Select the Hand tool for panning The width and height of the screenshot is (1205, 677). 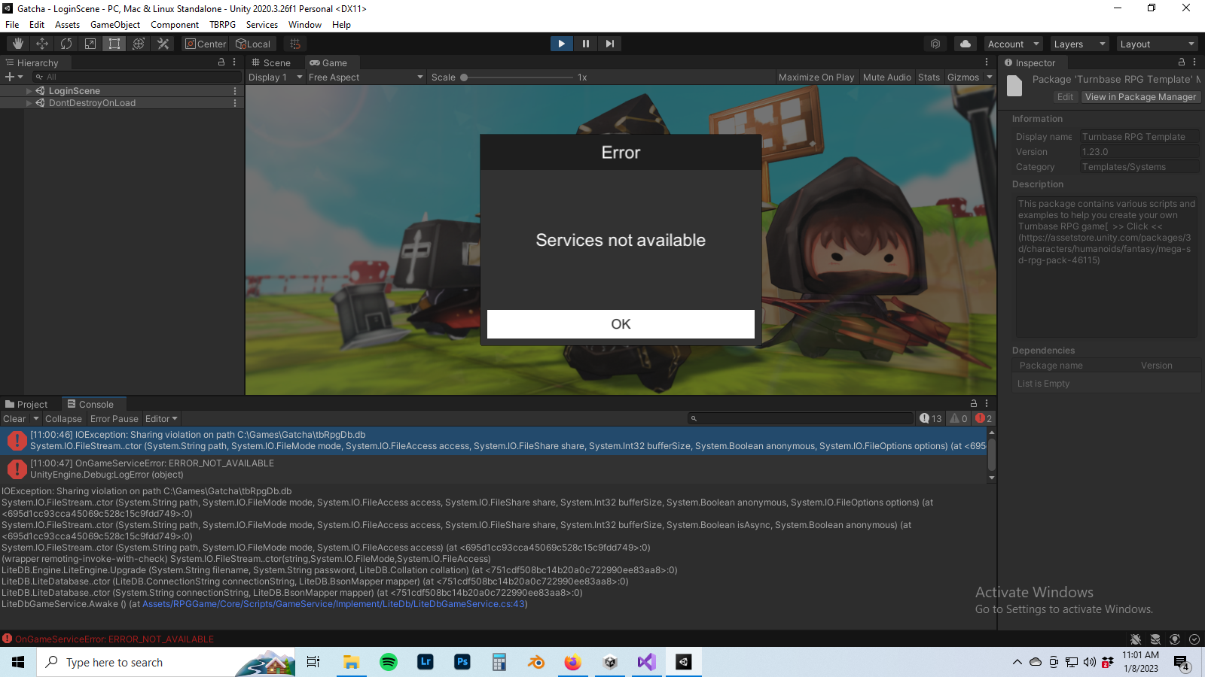(x=17, y=43)
